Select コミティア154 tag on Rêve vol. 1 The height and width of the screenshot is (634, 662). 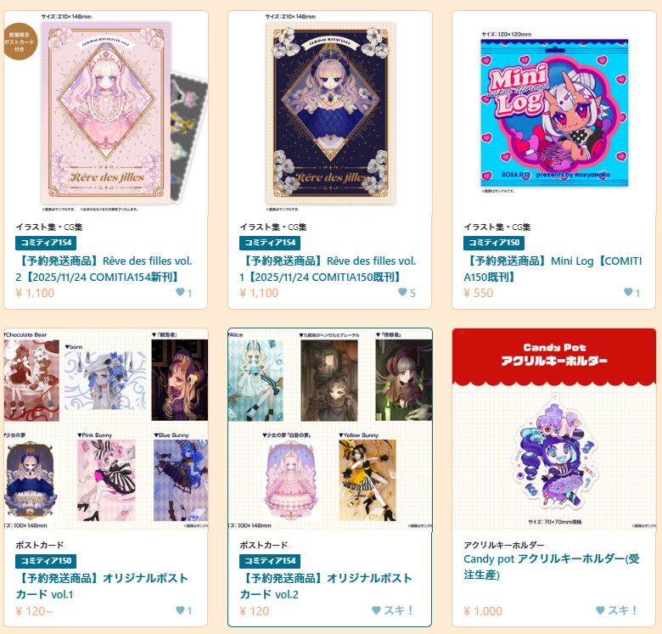coord(270,243)
